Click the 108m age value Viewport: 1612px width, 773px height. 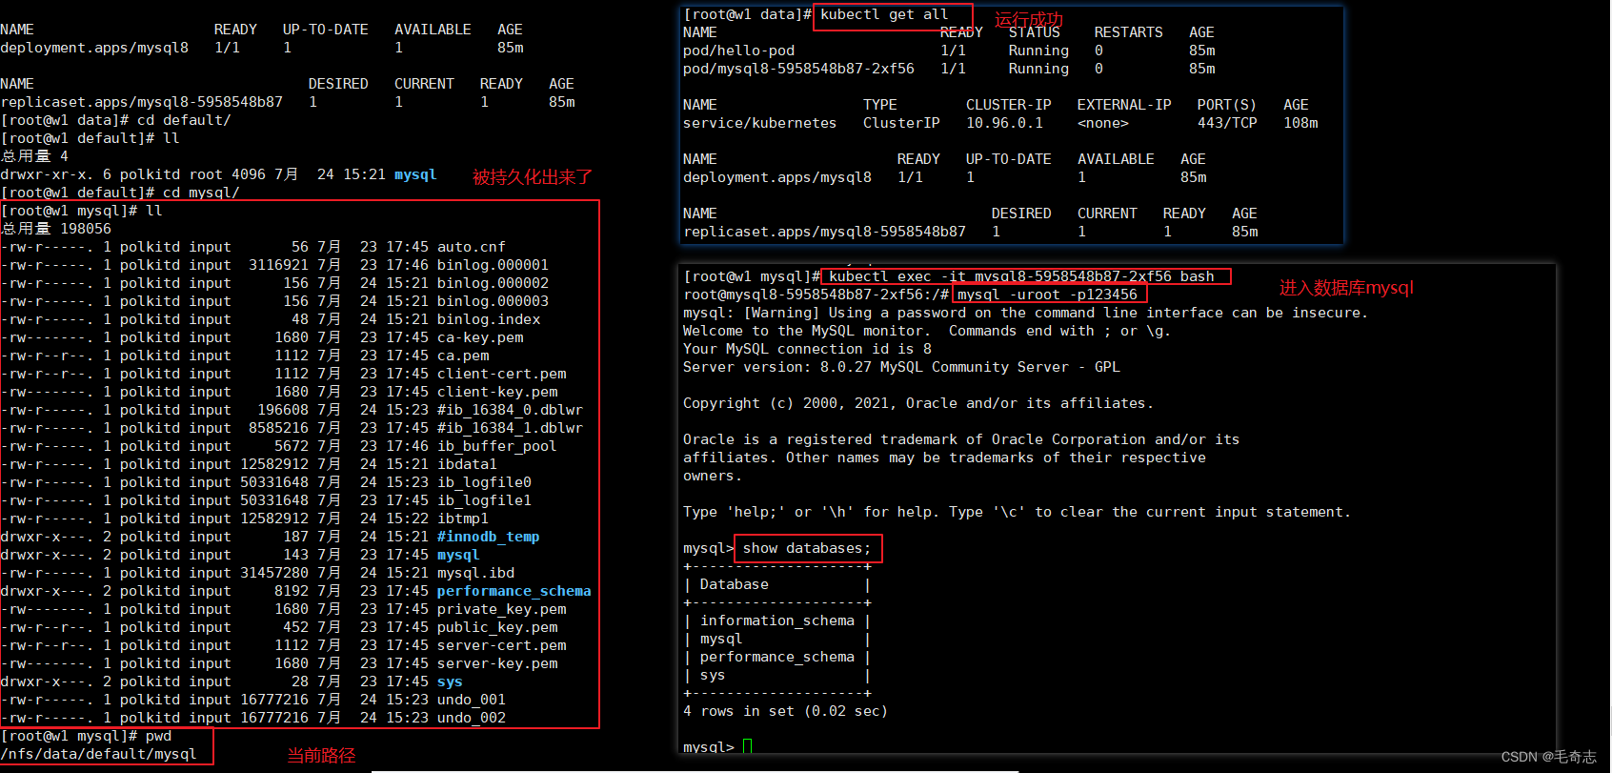[x=1300, y=123]
